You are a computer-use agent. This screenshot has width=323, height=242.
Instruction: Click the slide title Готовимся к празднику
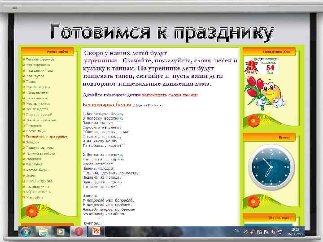coord(162,32)
